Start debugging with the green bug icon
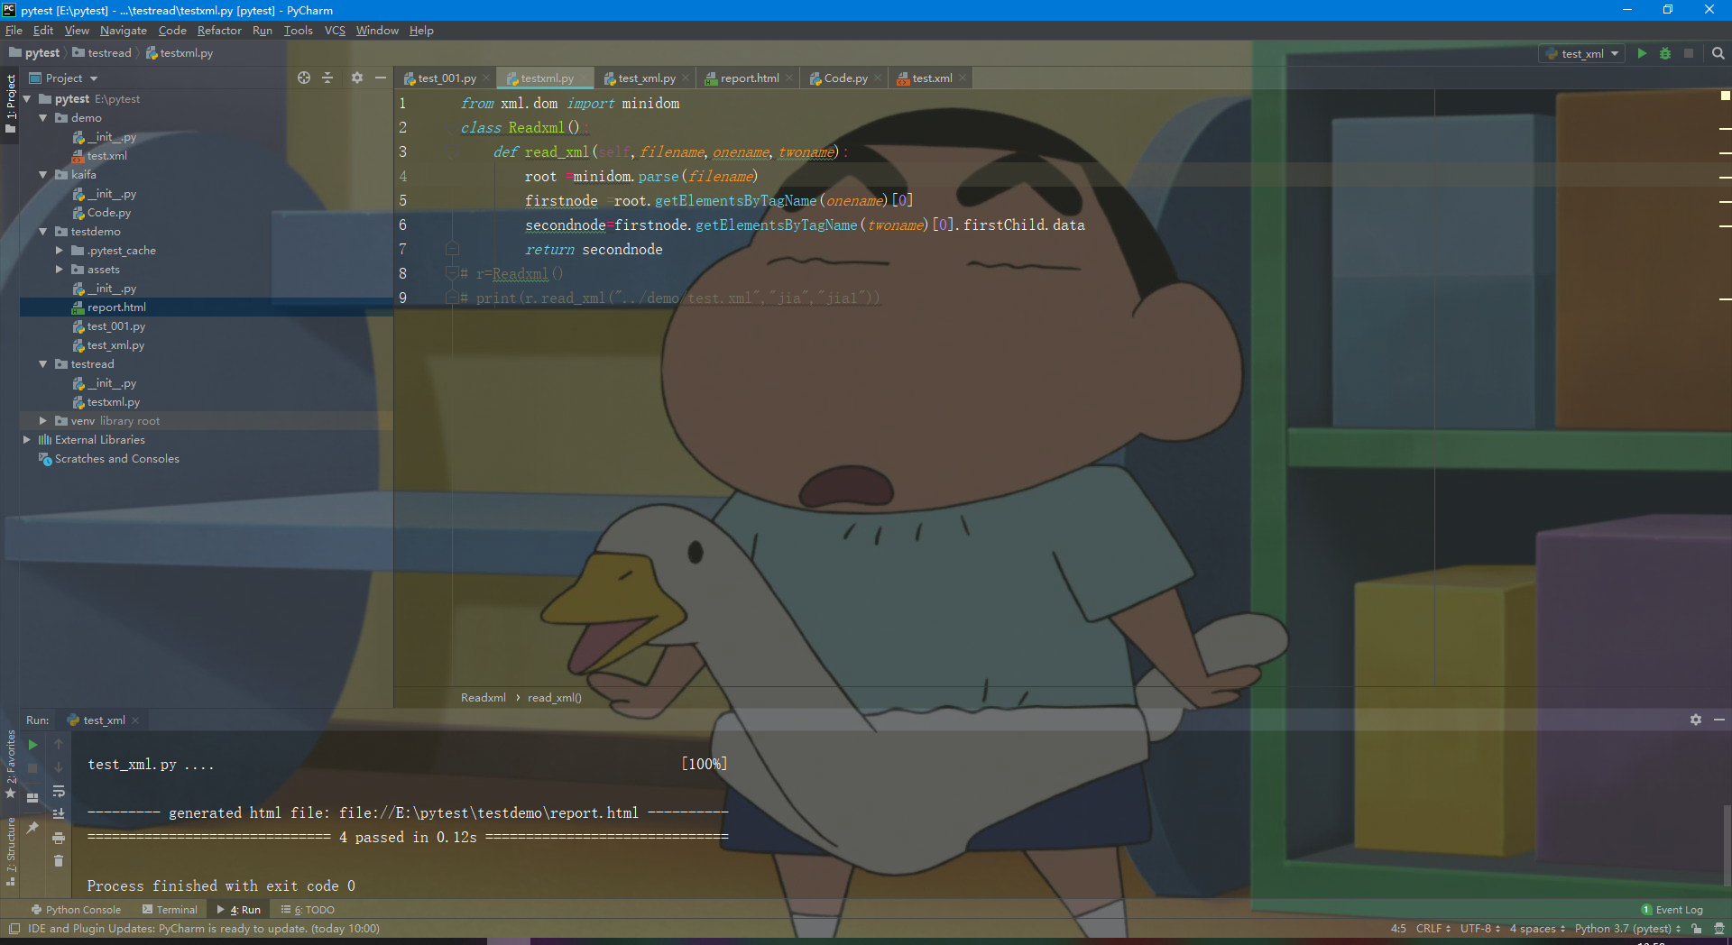This screenshot has height=945, width=1732. pyautogui.click(x=1665, y=53)
